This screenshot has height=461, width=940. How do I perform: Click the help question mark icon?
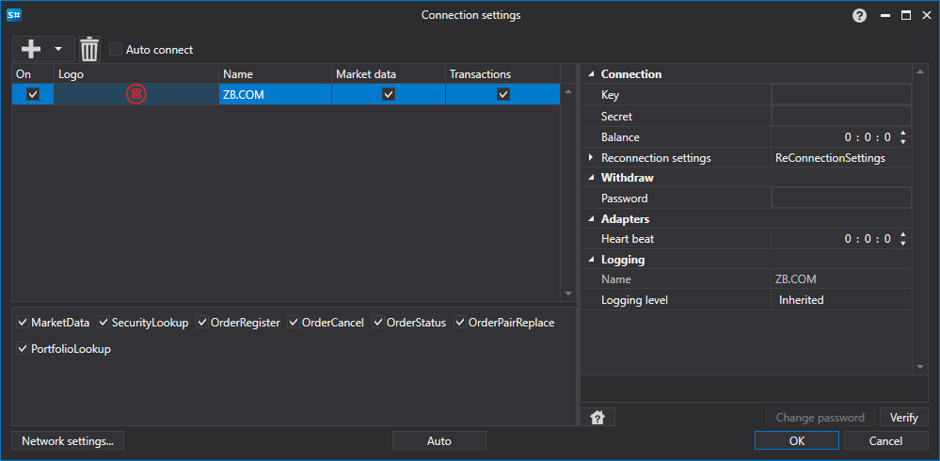[859, 16]
